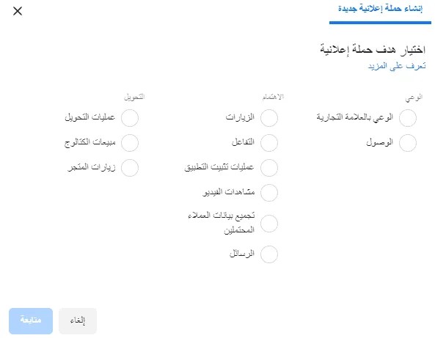Choose زيارات المتجر radio button
The width and height of the screenshot is (435, 338).
point(130,168)
